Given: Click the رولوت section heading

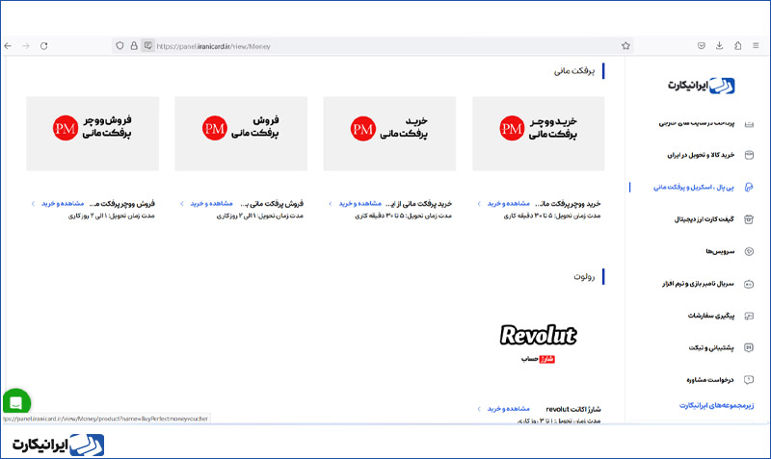Looking at the screenshot, I should pyautogui.click(x=584, y=277).
